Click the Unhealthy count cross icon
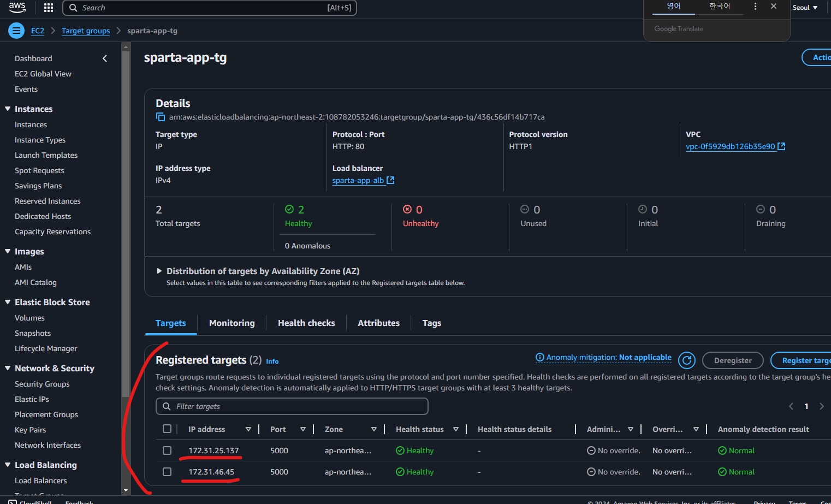This screenshot has height=504, width=831. coord(407,209)
